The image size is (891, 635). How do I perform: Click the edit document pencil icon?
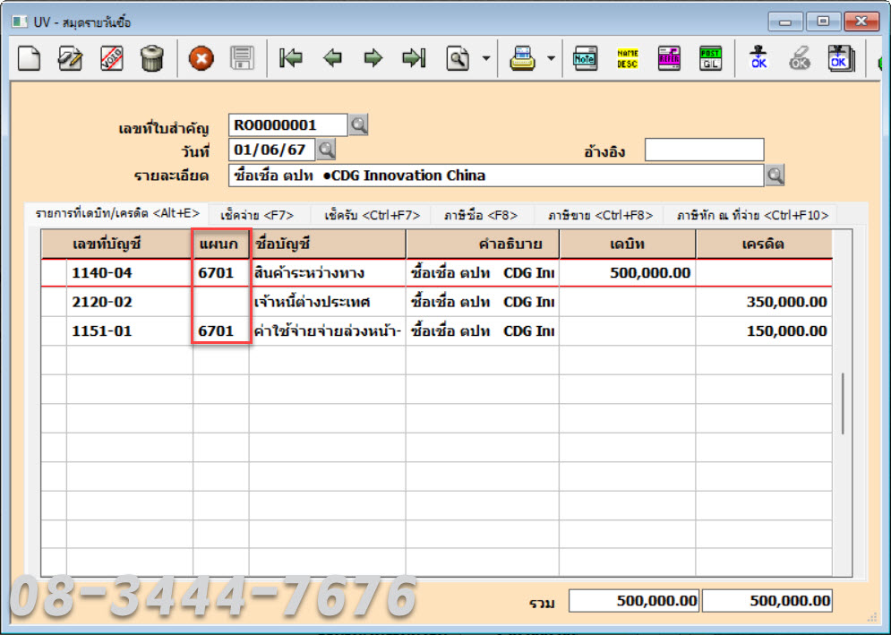(71, 58)
